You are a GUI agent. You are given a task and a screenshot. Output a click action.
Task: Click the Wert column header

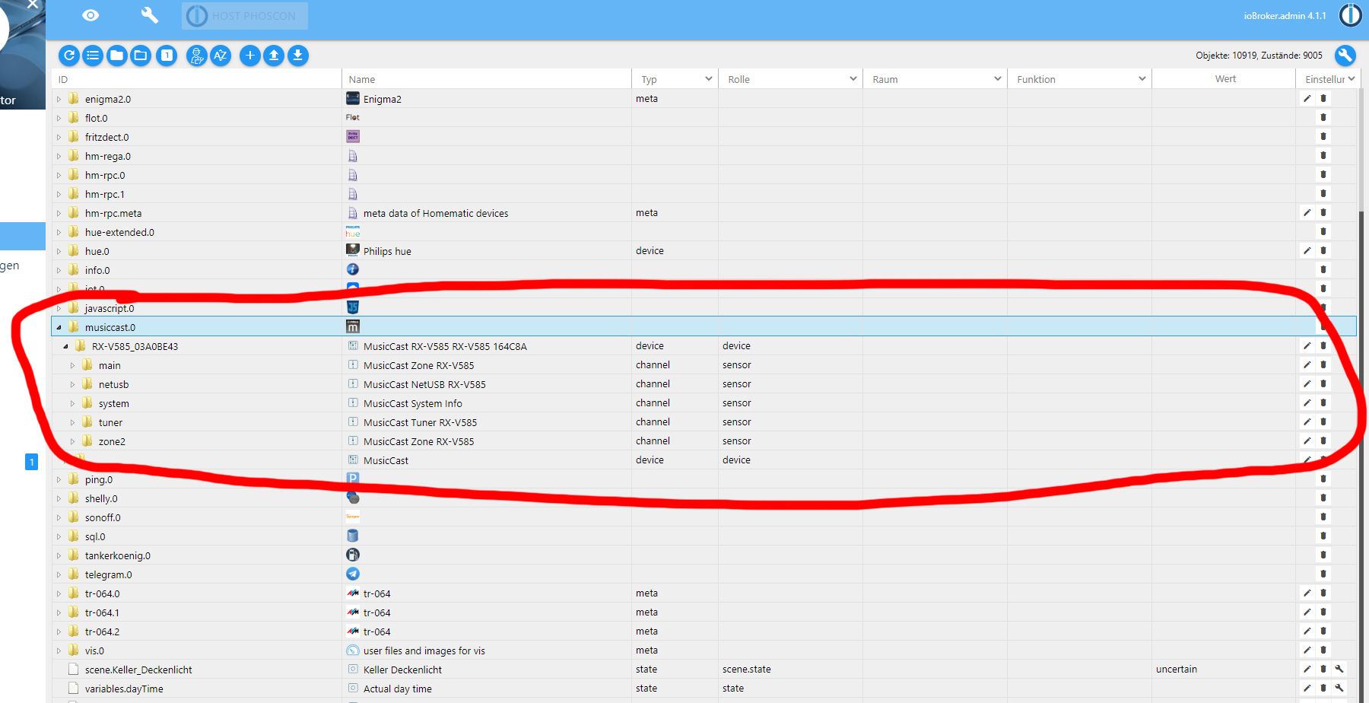pos(1225,79)
